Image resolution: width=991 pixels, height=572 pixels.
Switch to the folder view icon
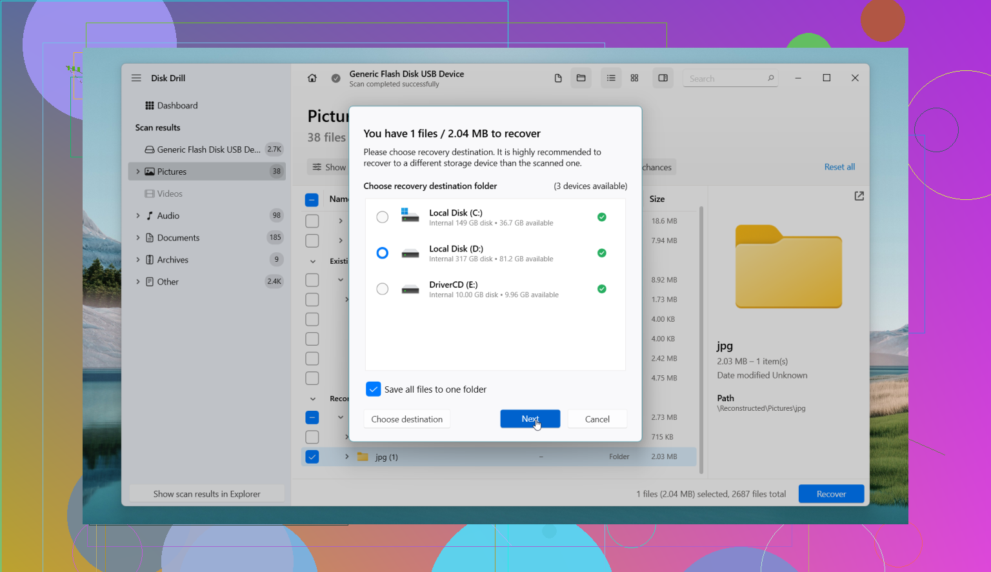pyautogui.click(x=581, y=78)
